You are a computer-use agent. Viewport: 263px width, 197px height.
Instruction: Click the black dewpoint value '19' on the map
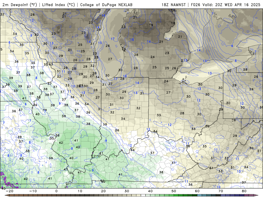coord(151,25)
